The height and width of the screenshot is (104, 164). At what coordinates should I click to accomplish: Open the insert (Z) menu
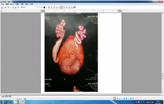[x=12, y=4]
